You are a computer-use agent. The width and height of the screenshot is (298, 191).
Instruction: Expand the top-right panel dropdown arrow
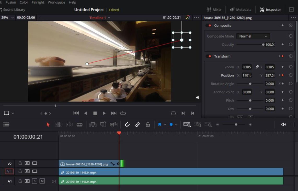[x=291, y=9]
